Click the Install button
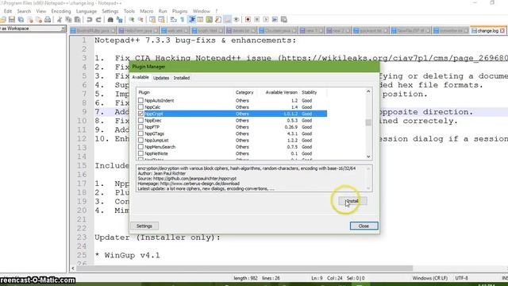 [352, 201]
